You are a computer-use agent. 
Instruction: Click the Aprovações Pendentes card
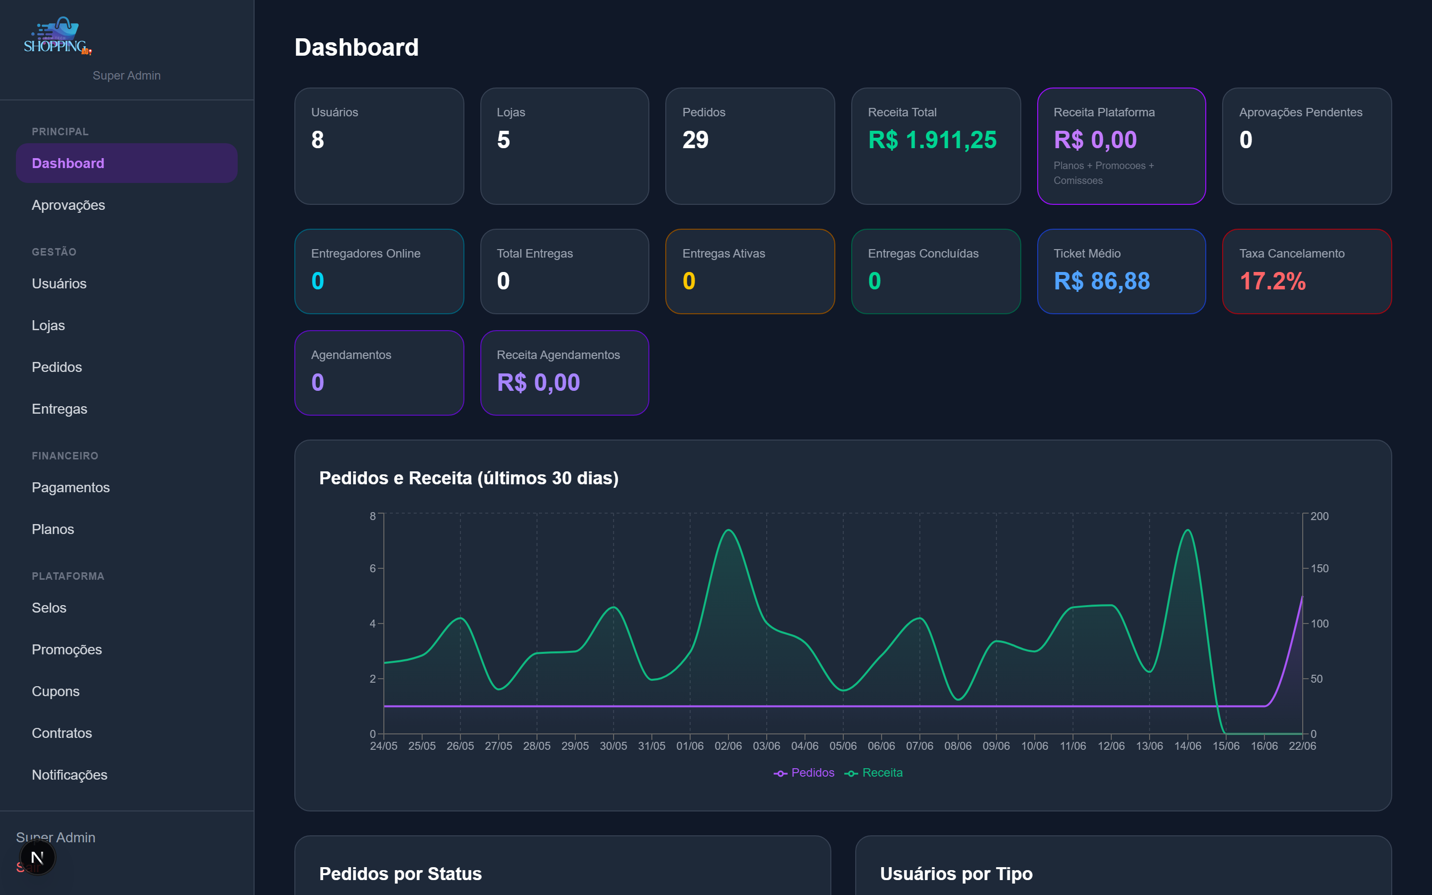[x=1307, y=146]
